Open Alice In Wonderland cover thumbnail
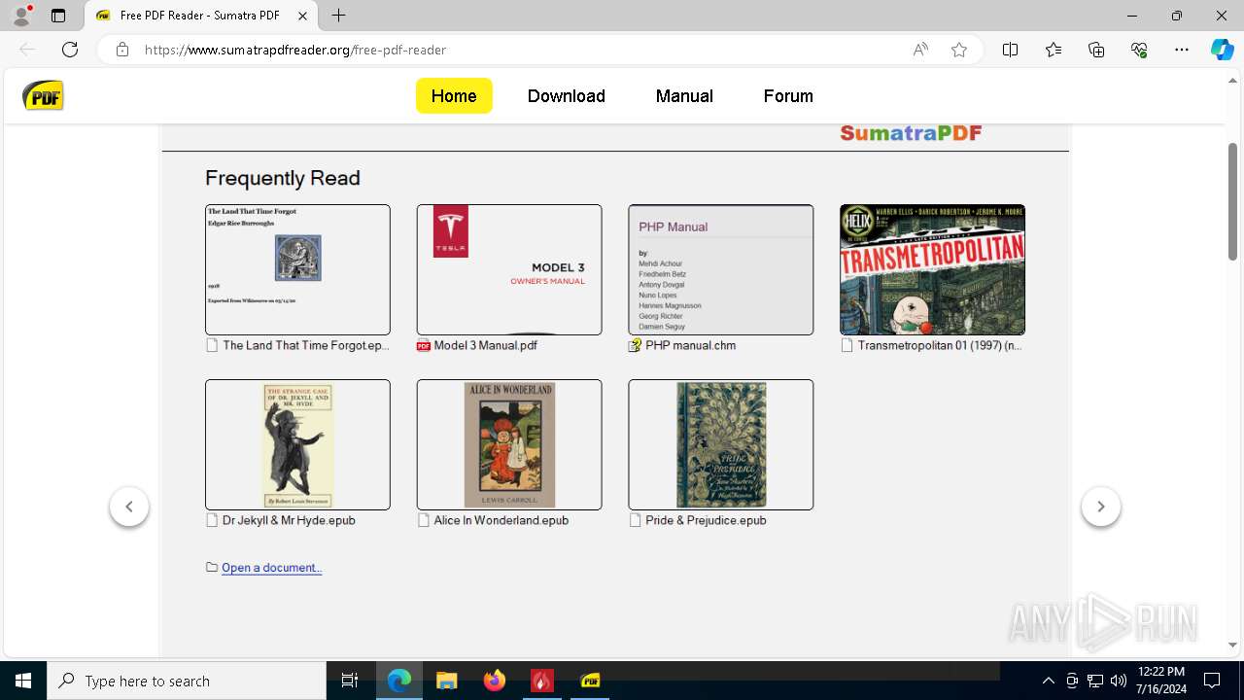 point(509,444)
